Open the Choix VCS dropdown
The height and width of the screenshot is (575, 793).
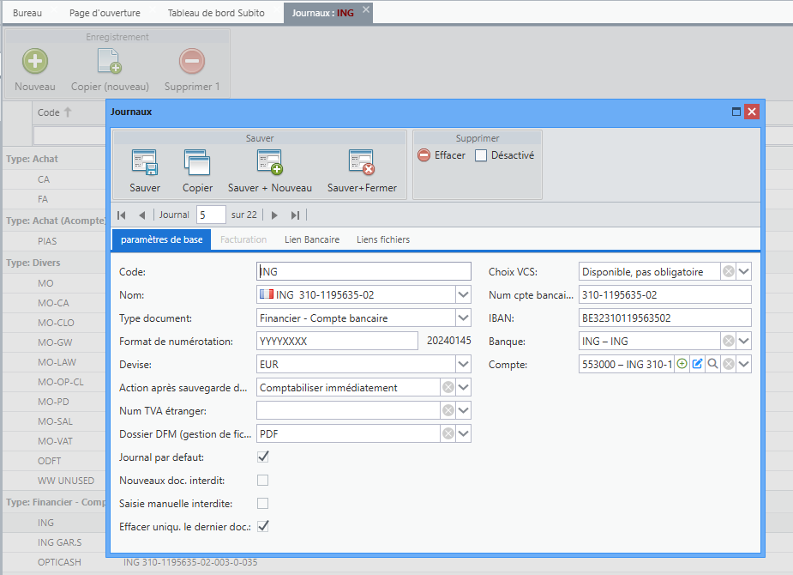[743, 272]
